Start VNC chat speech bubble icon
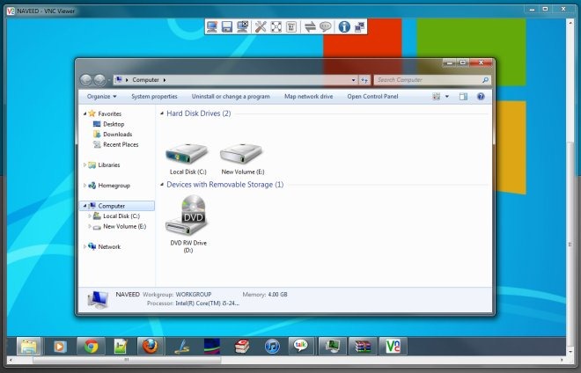This screenshot has height=373, width=581. coord(326,26)
